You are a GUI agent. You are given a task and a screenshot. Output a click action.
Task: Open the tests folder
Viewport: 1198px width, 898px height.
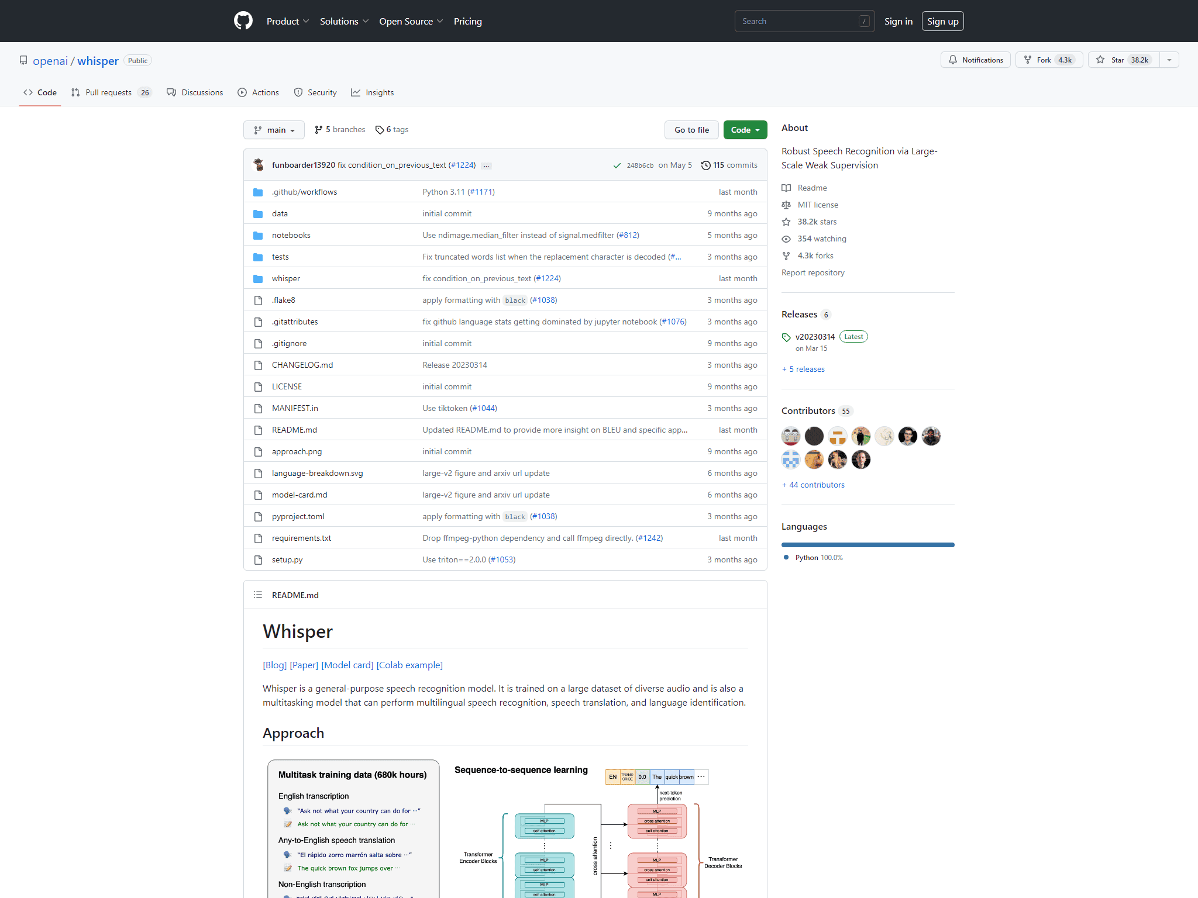tap(280, 257)
